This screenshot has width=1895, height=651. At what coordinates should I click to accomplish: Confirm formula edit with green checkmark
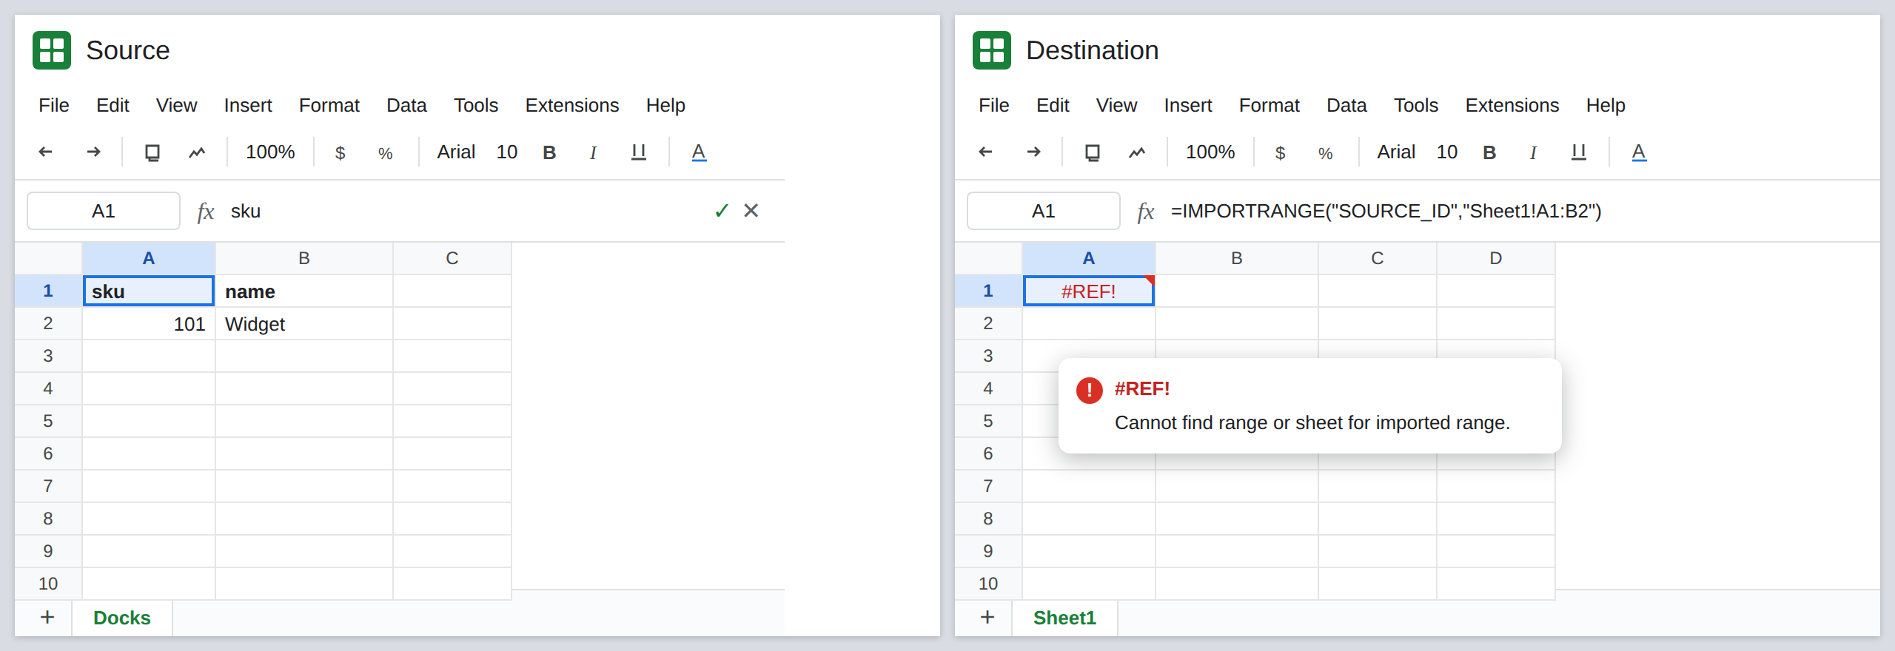click(x=722, y=211)
